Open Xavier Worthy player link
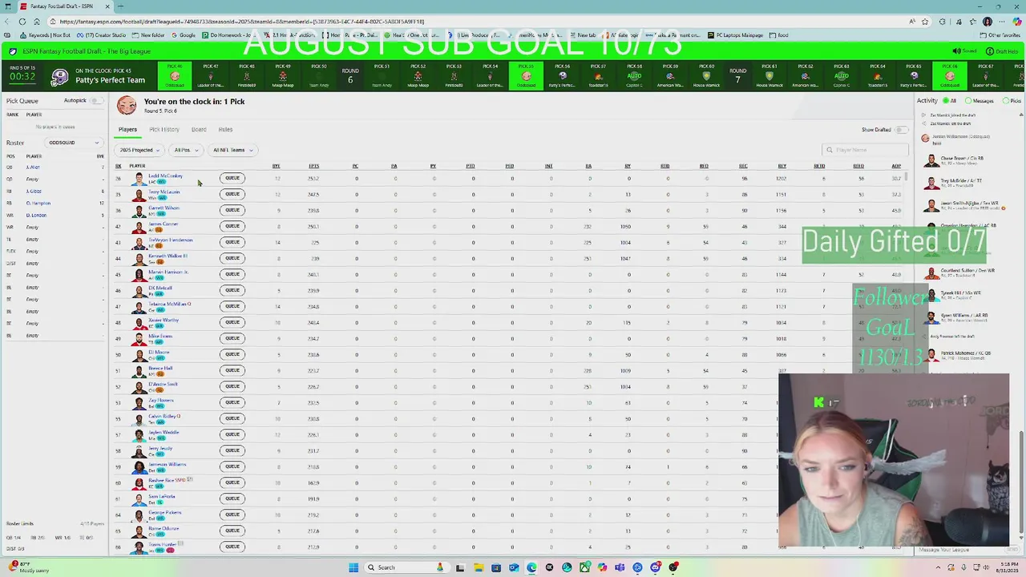This screenshot has height=577, width=1026. 164,320
